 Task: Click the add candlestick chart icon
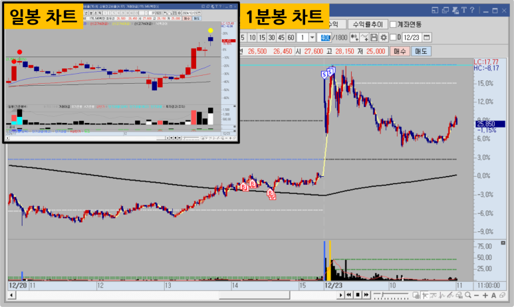[354, 38]
